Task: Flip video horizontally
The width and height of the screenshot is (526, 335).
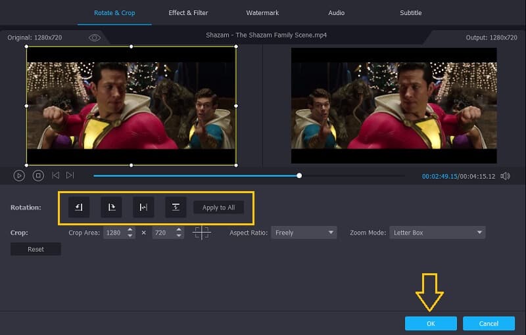Action: pos(143,208)
